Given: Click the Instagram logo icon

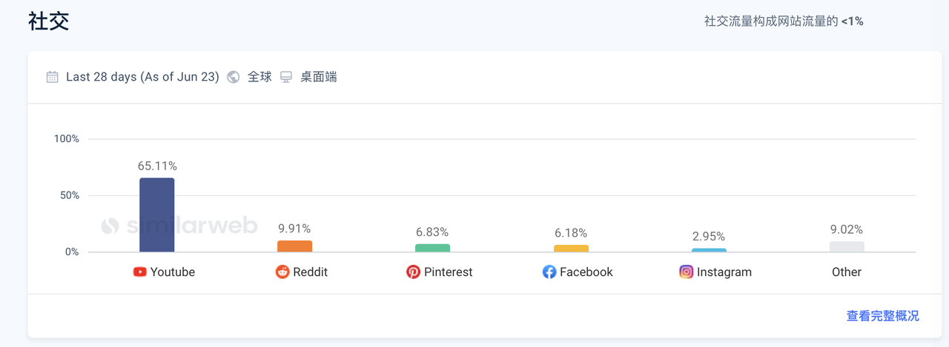Looking at the screenshot, I should (x=687, y=272).
